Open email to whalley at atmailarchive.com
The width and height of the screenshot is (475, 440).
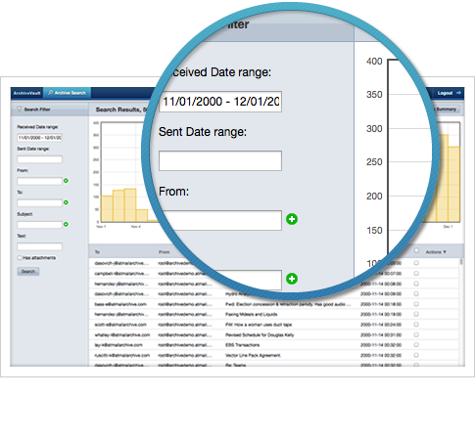pyautogui.click(x=122, y=334)
